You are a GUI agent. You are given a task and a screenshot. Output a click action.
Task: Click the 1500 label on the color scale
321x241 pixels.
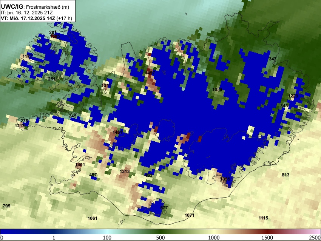267,238
